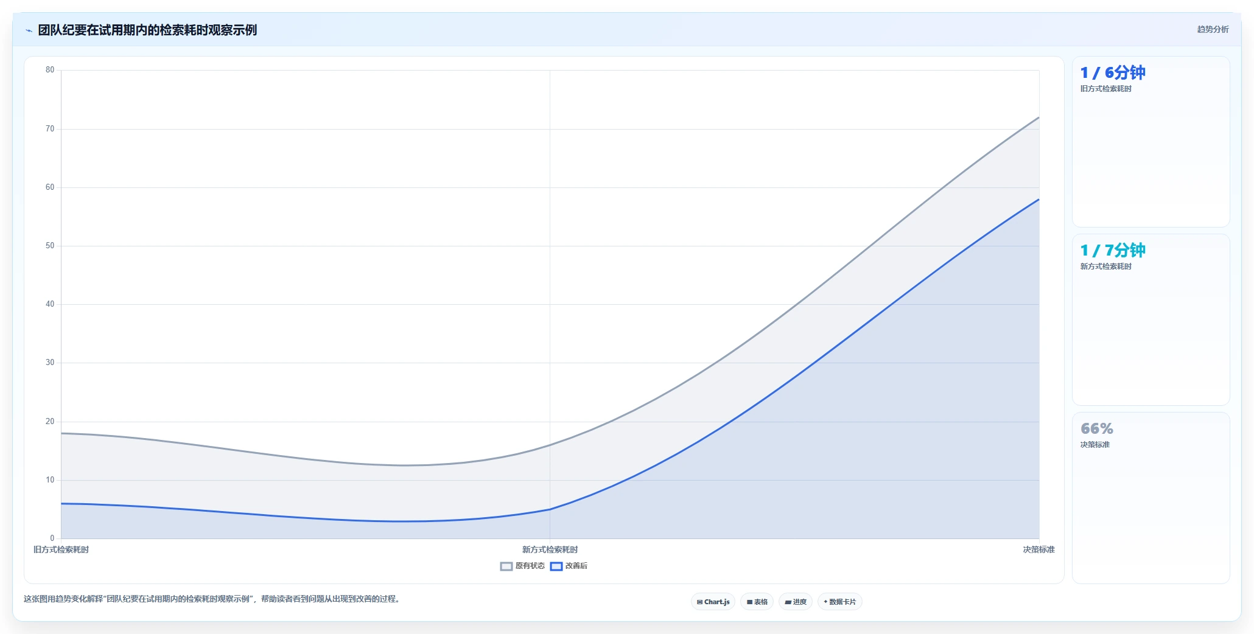Select the 表格 tag chip

pyautogui.click(x=757, y=602)
